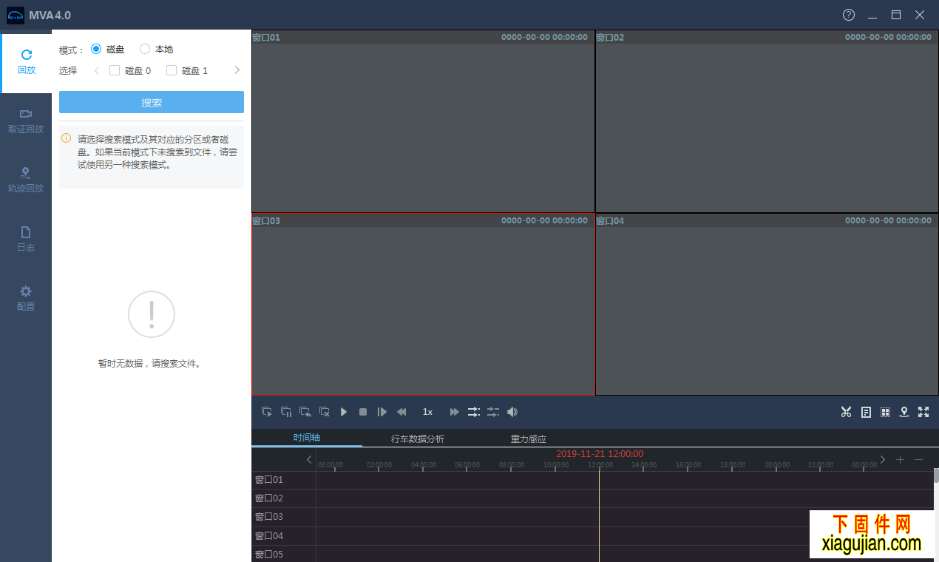Click the sync playback arrows icon
The height and width of the screenshot is (562, 939).
coord(474,412)
